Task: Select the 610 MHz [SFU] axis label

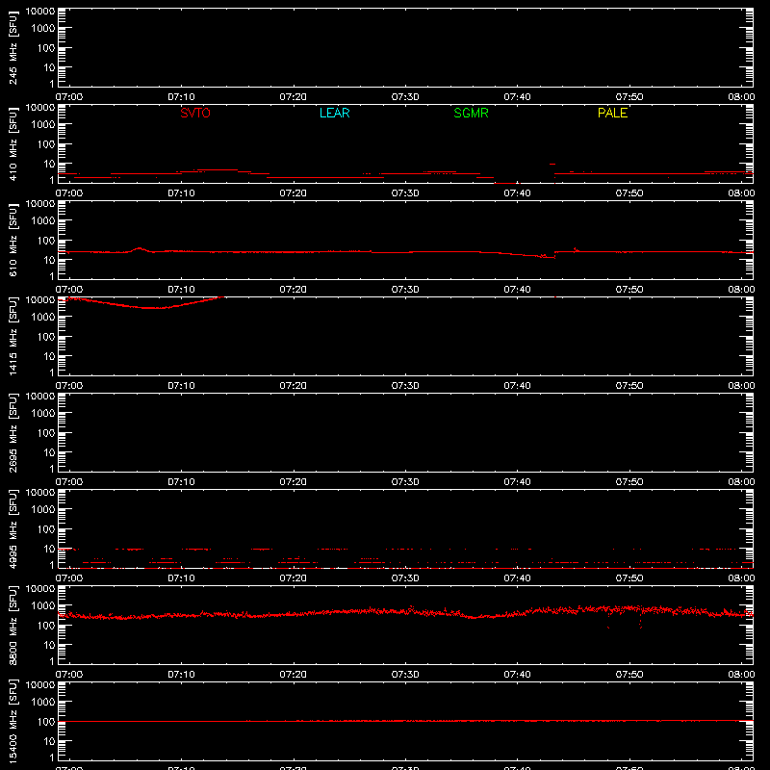Action: [x=13, y=240]
